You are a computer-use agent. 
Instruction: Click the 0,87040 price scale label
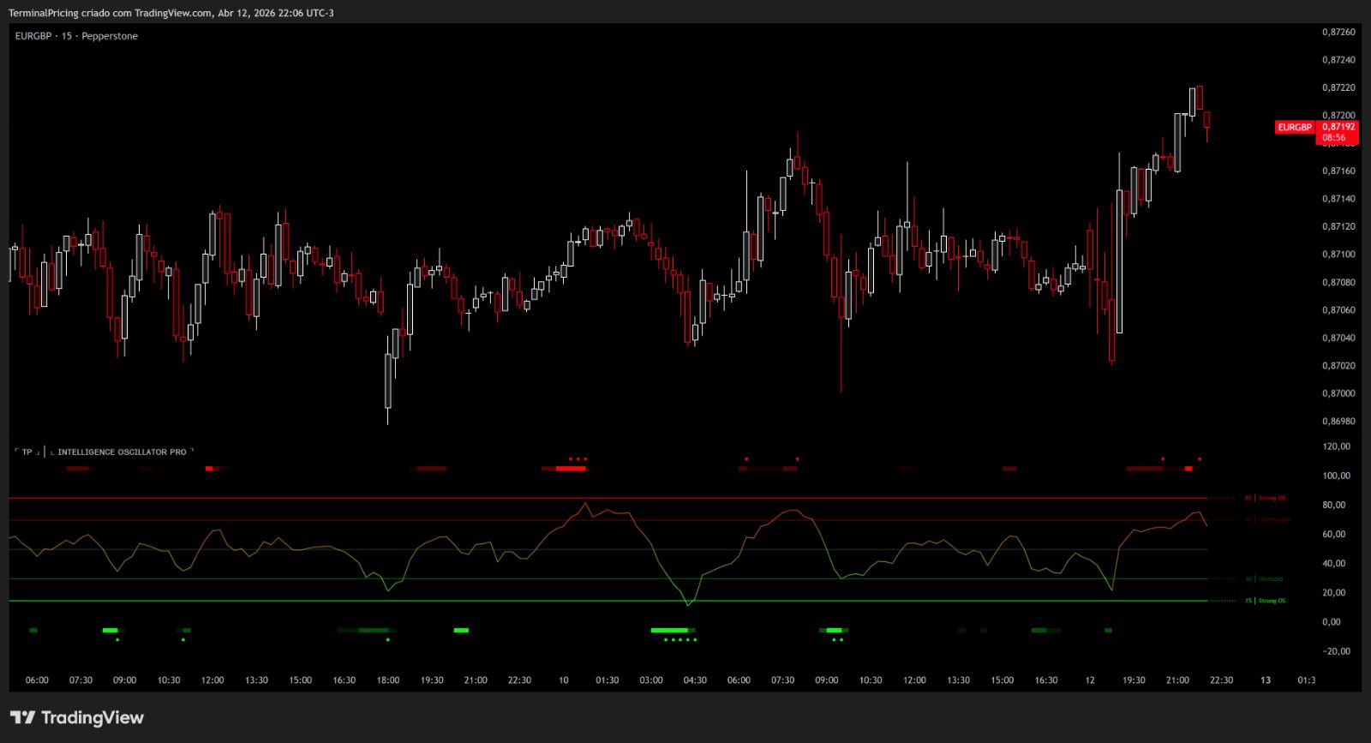click(1338, 338)
